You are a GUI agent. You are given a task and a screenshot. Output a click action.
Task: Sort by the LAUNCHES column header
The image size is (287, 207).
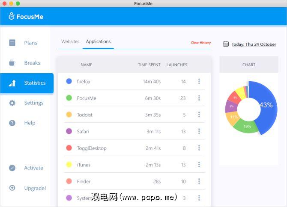pos(177,65)
